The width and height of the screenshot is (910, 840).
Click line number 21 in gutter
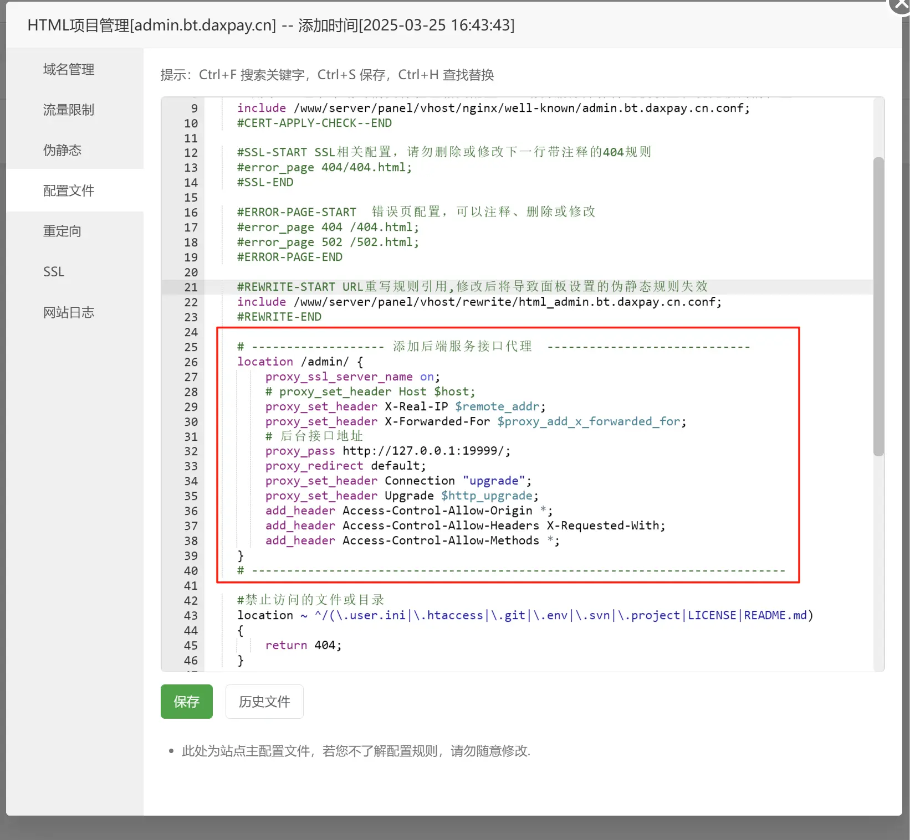point(191,287)
